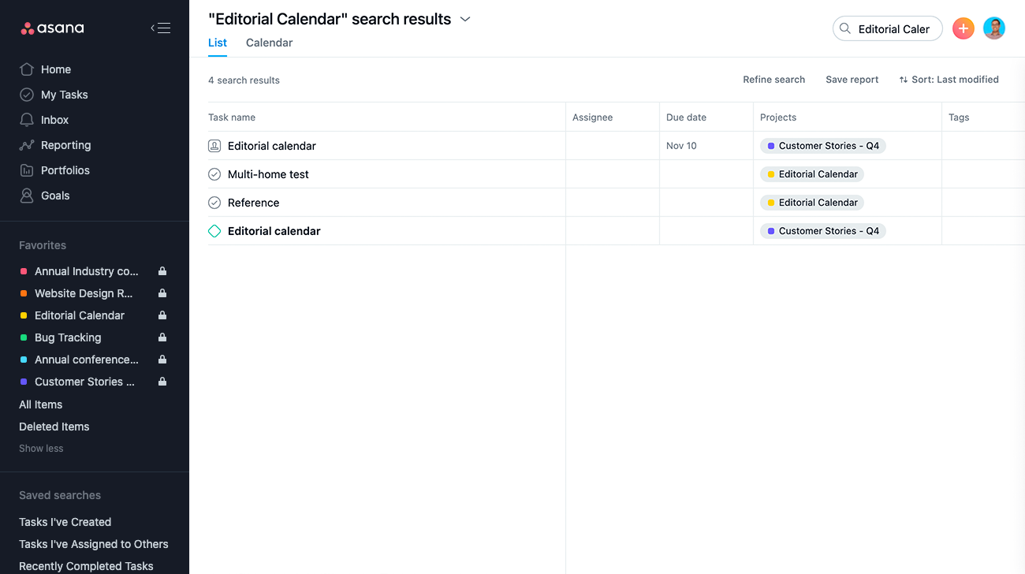Click the approval icon on first Editorial calendar row

(214, 146)
